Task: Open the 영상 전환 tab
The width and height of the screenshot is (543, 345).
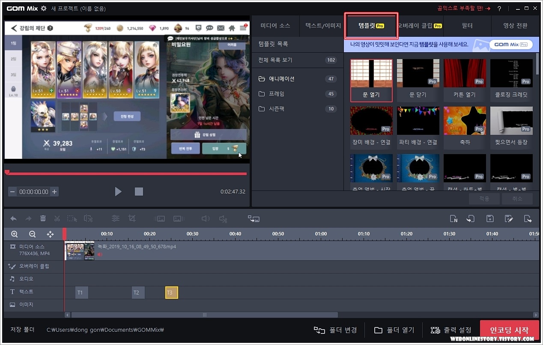Action: click(515, 26)
